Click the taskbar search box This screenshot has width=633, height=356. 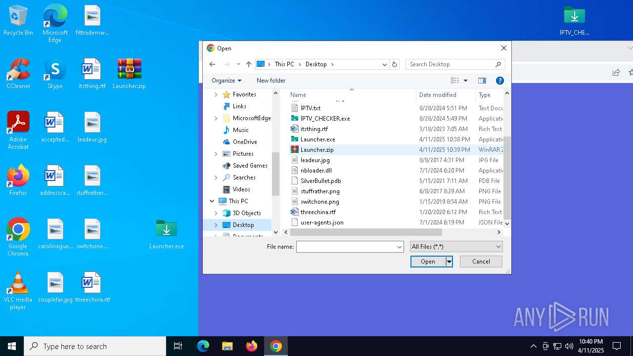click(95, 346)
